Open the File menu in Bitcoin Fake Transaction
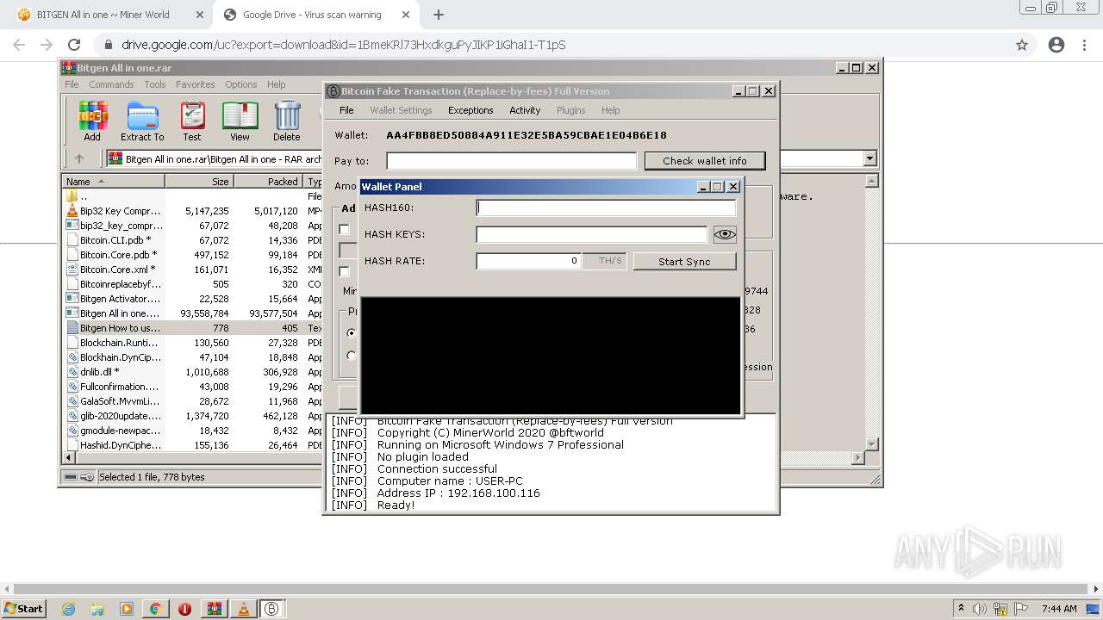Viewport: 1103px width, 620px height. tap(346, 110)
